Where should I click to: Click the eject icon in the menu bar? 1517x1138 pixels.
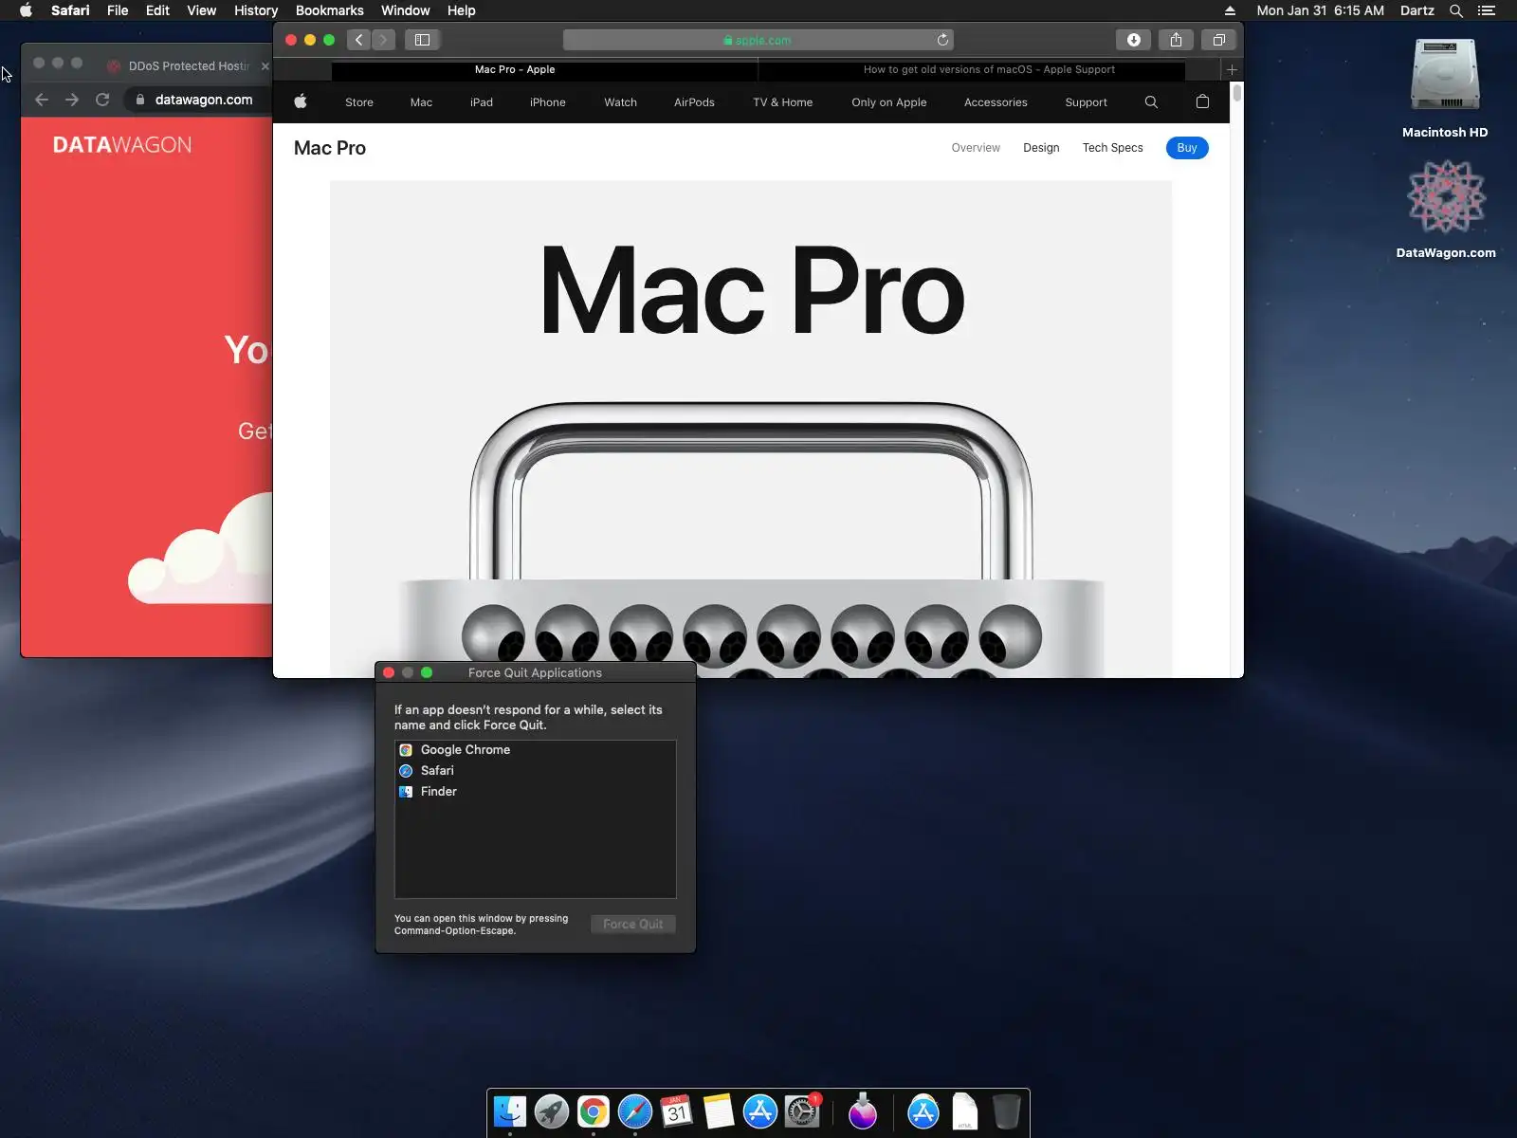[x=1230, y=10]
